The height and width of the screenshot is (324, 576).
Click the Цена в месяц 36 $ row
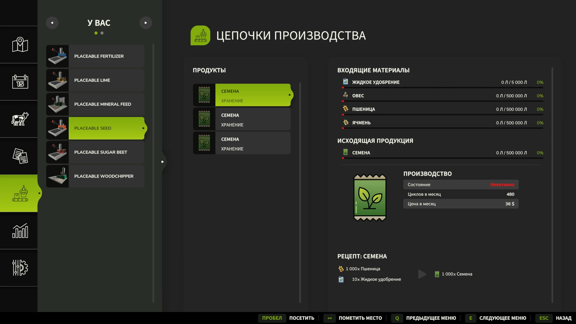click(x=461, y=204)
